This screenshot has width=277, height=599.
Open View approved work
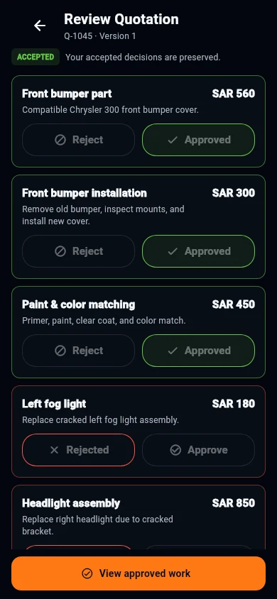click(138, 573)
